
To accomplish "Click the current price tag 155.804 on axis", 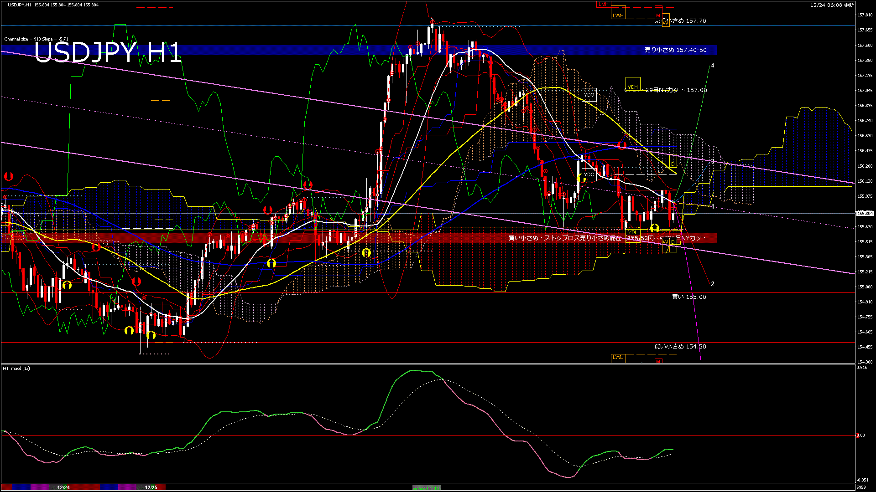I will click(865, 213).
